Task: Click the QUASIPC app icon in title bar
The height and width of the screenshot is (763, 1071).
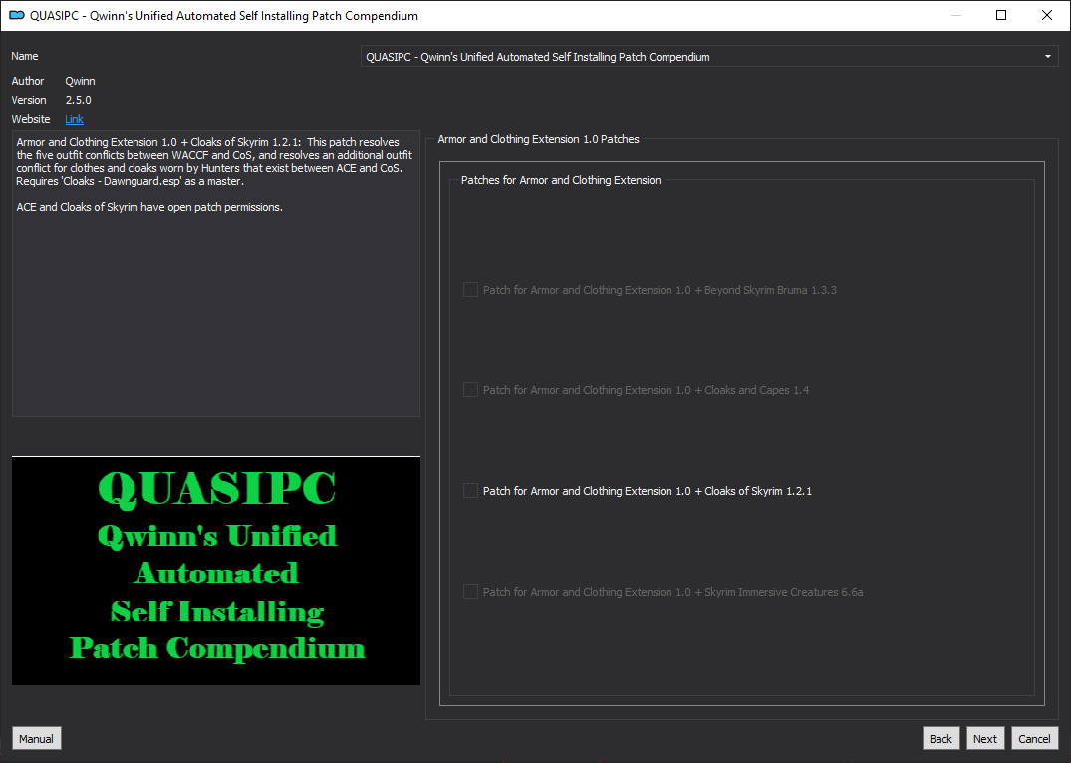Action: coord(17,15)
